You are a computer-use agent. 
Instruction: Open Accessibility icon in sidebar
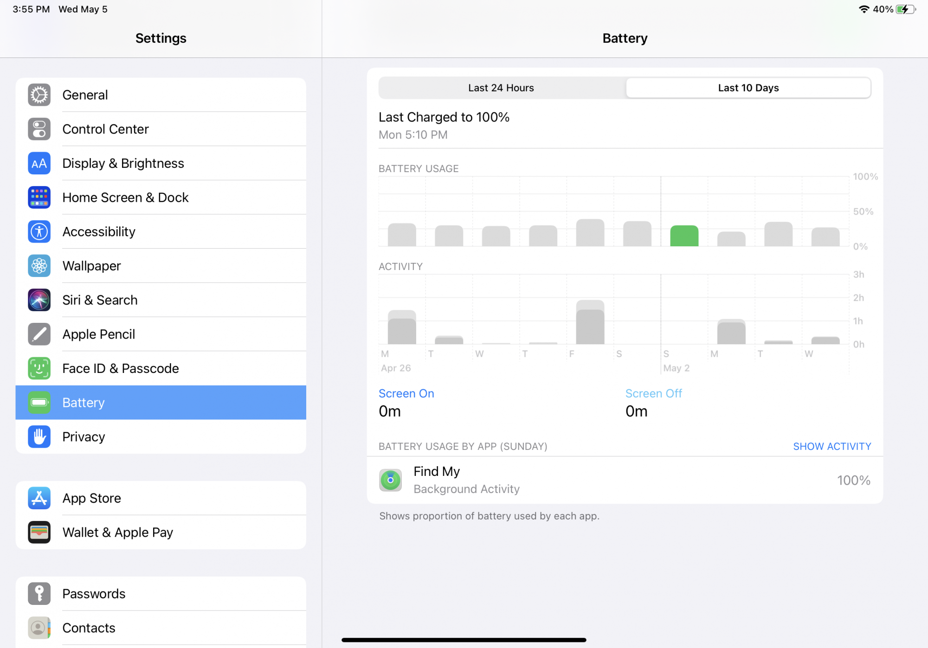point(39,231)
